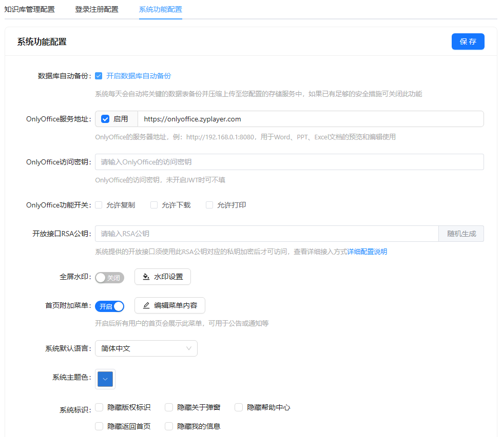This screenshot has width=502, height=437.
Task: Turn off the 首页附加菜单 switch
Action: pyautogui.click(x=109, y=306)
